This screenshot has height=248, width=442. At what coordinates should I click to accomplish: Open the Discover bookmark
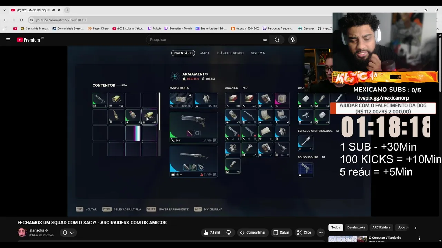[x=306, y=29]
